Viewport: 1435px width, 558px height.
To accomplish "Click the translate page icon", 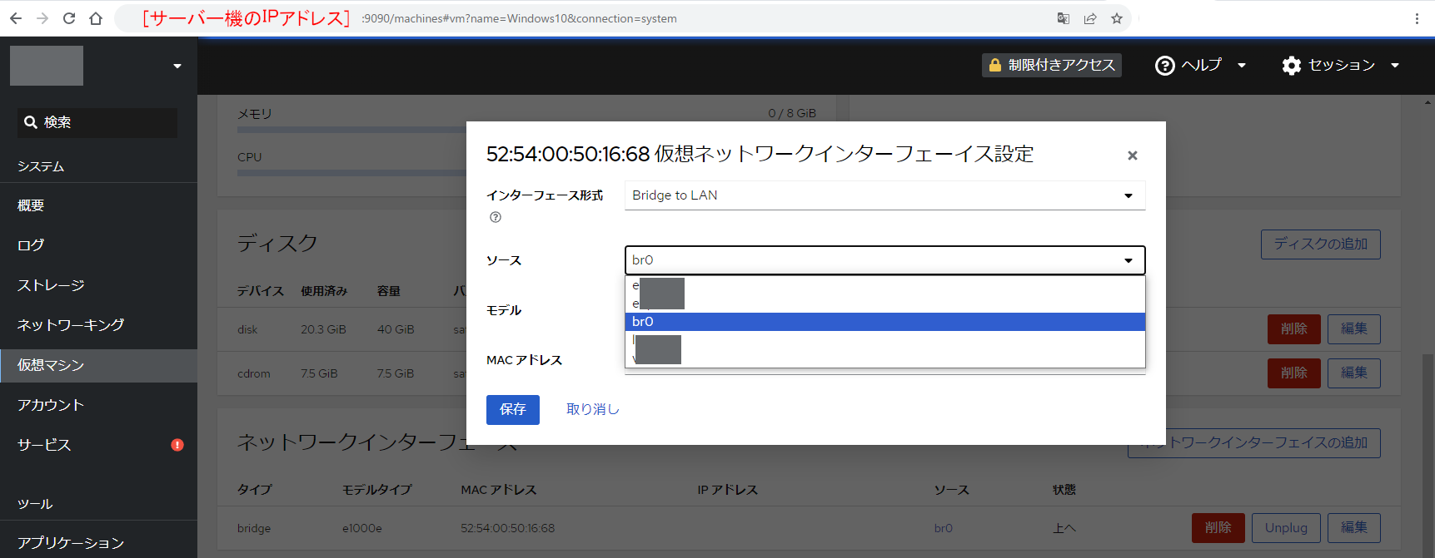I will point(1064,18).
